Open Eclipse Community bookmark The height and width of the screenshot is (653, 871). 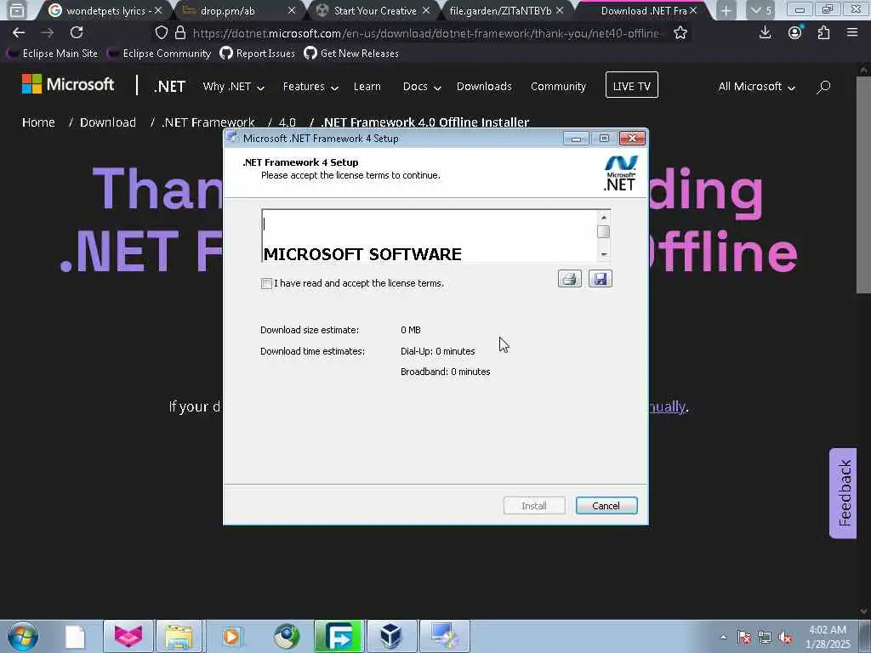(159, 54)
